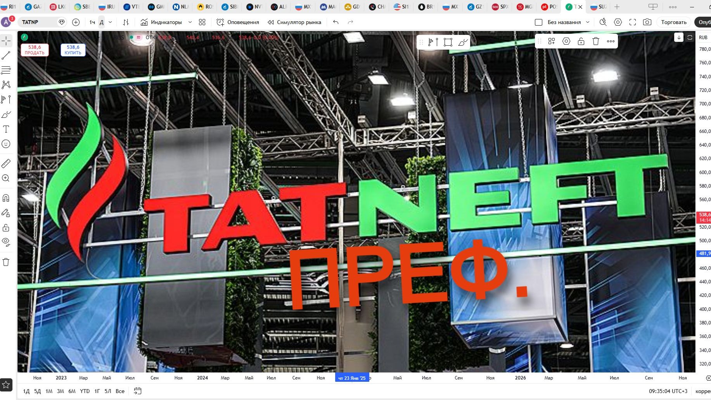The width and height of the screenshot is (711, 400).
Task: Select the text annotation tool
Action: coord(6,129)
